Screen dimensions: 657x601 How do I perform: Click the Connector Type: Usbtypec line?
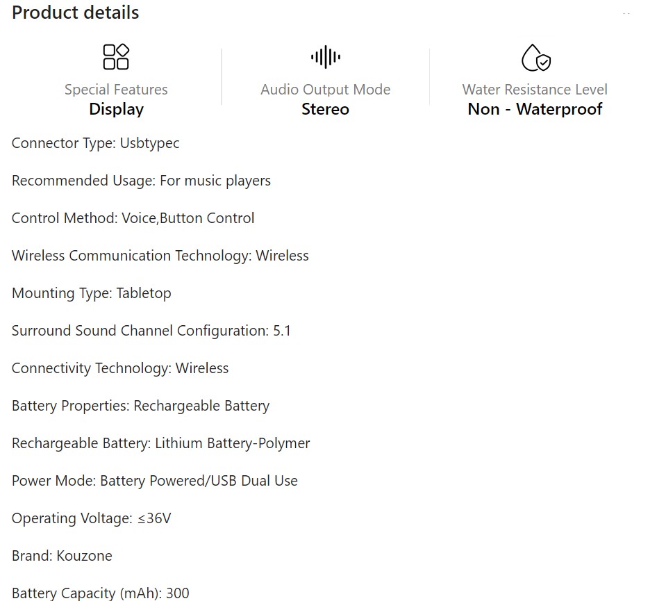tap(96, 143)
